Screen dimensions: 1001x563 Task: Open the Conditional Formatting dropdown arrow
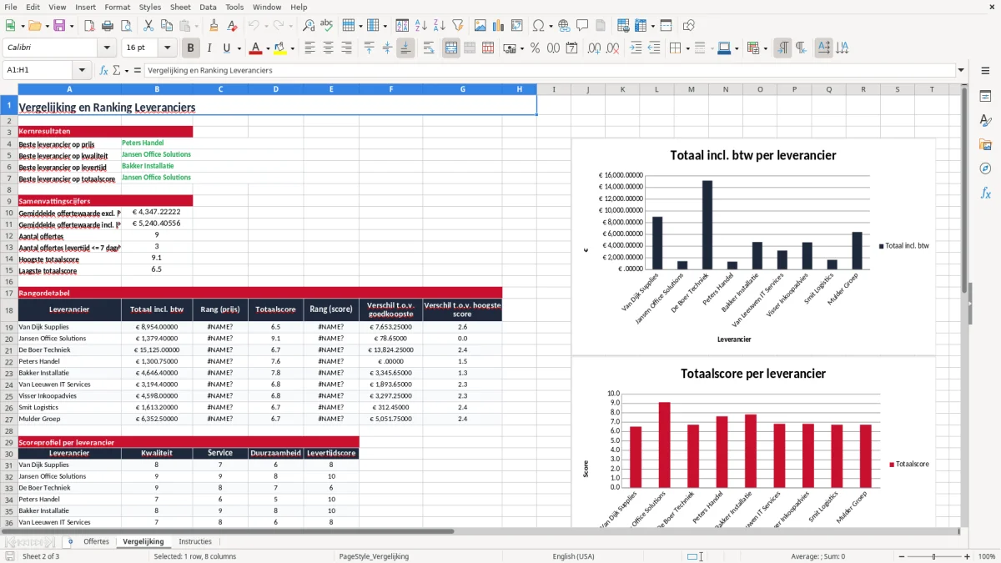click(766, 48)
